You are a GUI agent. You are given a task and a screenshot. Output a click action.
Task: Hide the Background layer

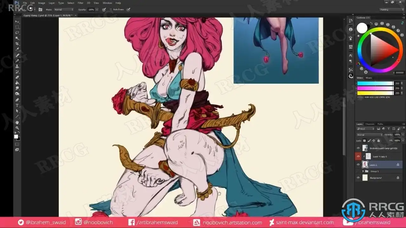click(358, 178)
